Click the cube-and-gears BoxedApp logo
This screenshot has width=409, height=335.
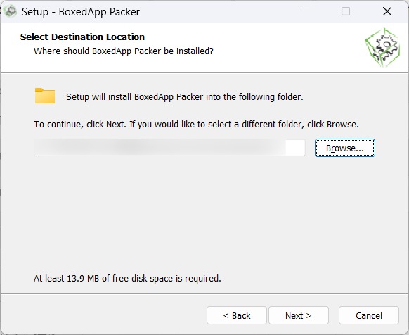(382, 47)
